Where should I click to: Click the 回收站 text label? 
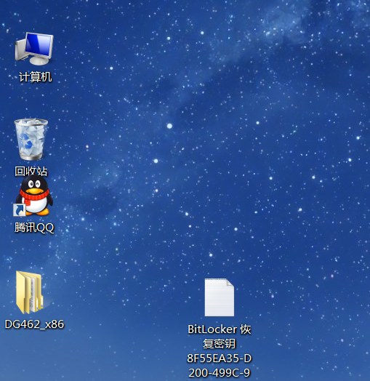(31, 171)
